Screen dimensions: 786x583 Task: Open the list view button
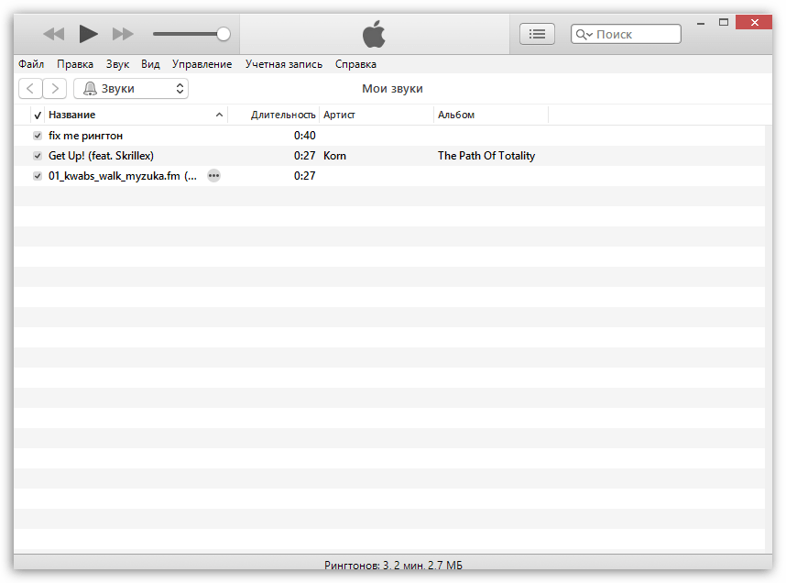click(538, 34)
